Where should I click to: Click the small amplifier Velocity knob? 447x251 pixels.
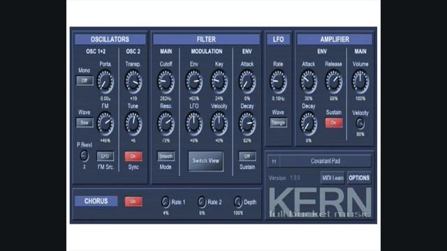coord(360,123)
